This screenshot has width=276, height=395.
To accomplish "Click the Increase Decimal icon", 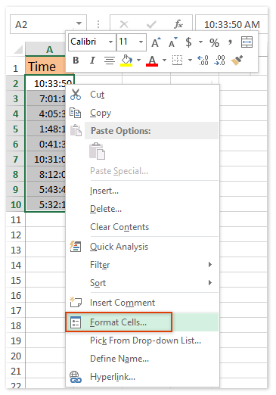I will [203, 61].
